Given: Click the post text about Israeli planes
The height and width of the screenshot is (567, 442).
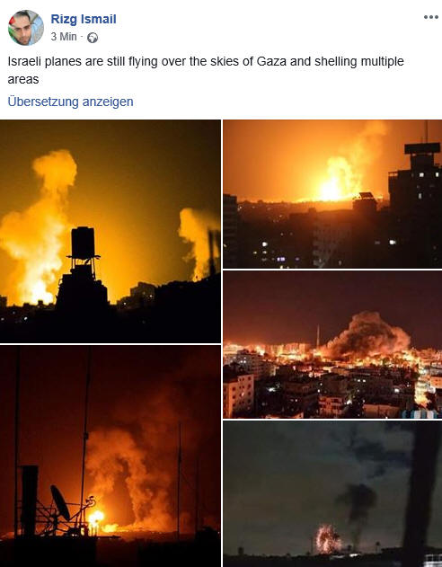Looking at the screenshot, I should (x=206, y=70).
